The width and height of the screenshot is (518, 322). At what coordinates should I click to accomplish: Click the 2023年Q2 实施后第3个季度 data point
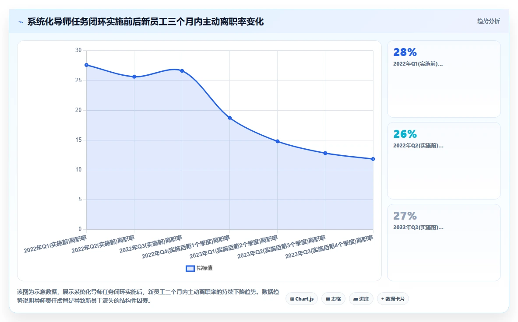[x=325, y=153]
